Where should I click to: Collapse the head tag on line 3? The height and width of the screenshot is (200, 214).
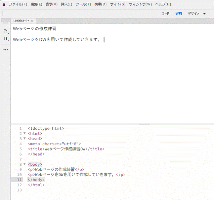coord(24,138)
